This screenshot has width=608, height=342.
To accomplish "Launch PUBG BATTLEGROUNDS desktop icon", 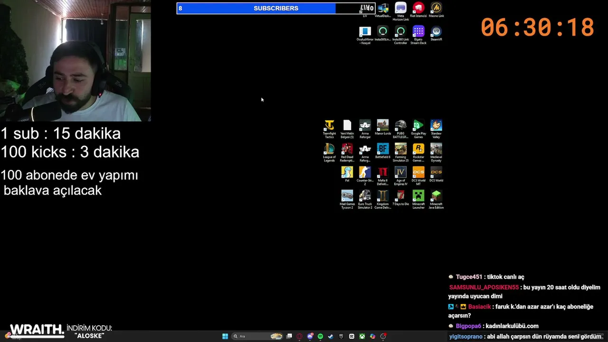I will coord(400,129).
